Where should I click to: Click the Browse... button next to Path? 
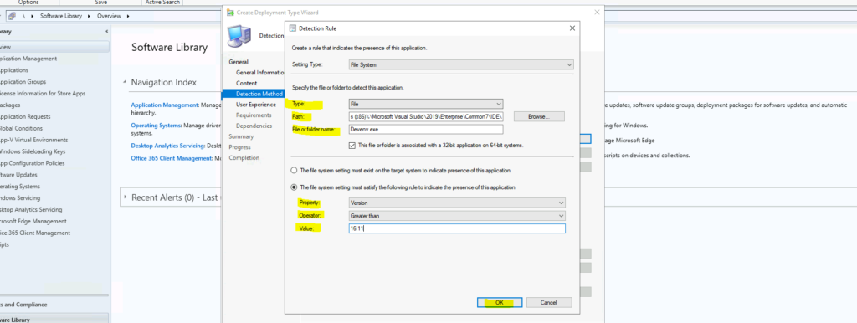point(538,116)
